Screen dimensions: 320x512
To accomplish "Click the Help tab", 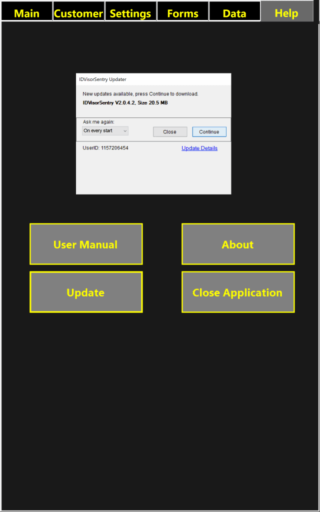I will 286,11.
